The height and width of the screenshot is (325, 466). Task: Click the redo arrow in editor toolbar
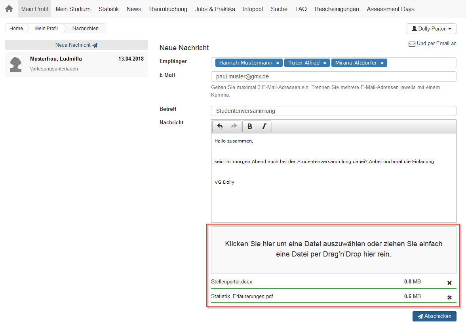pos(234,126)
